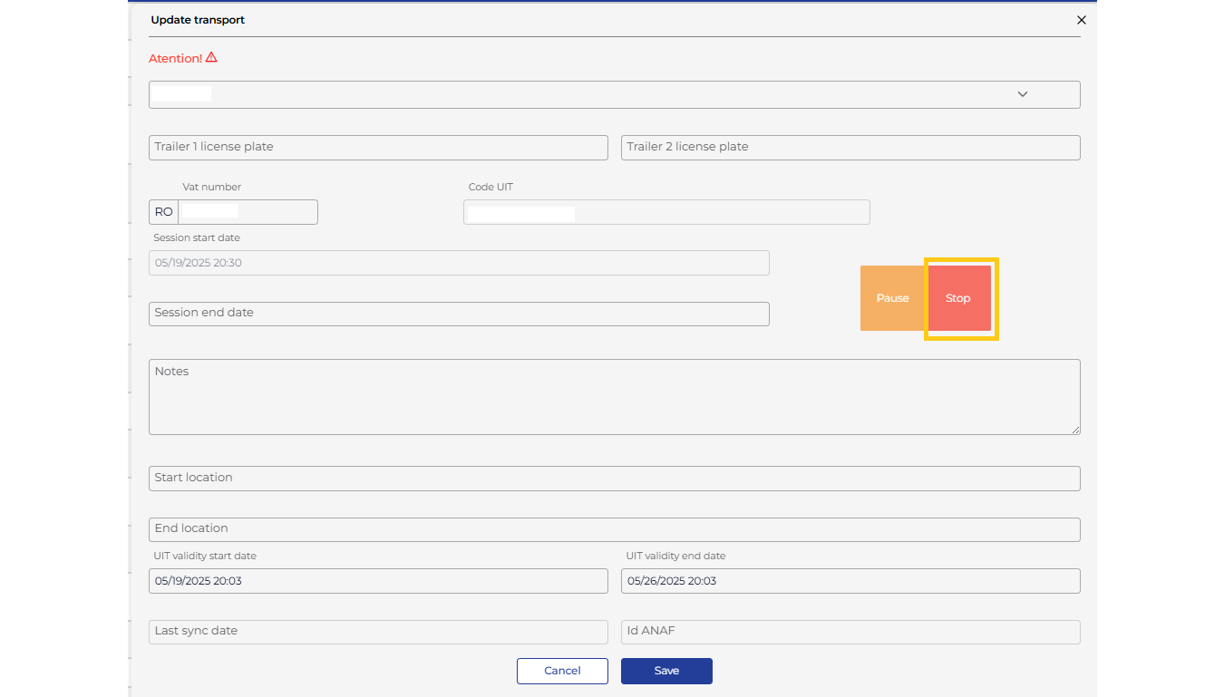This screenshot has width=1224, height=697.
Task: Close the Update transport dialog
Action: [1081, 20]
